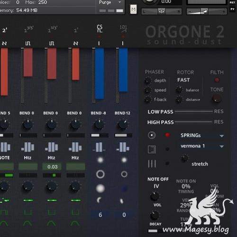Click the blue CS drawbar slider
The height and width of the screenshot is (237, 237).
tap(100, 73)
